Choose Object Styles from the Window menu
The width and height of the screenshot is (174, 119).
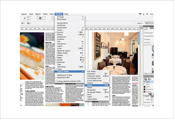tap(70, 53)
